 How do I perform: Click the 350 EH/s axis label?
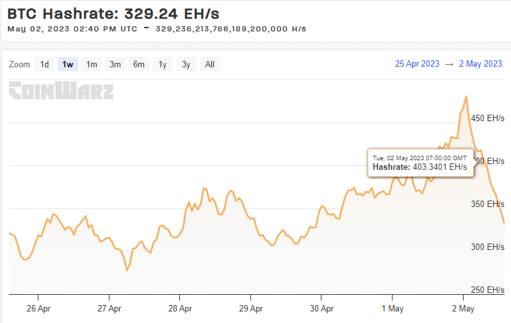point(487,204)
